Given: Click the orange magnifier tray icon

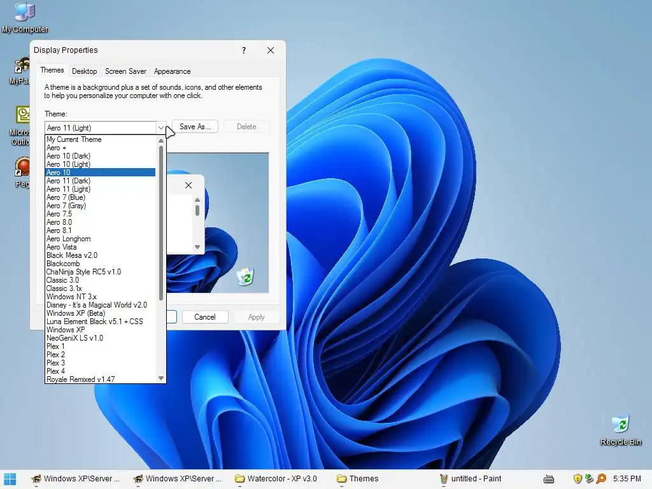Looking at the screenshot, I should [601, 479].
